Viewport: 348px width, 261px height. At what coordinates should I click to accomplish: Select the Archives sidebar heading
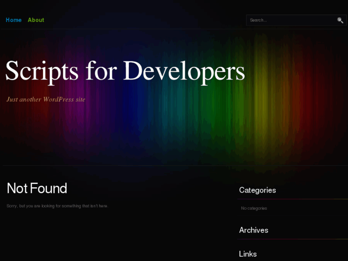254,230
